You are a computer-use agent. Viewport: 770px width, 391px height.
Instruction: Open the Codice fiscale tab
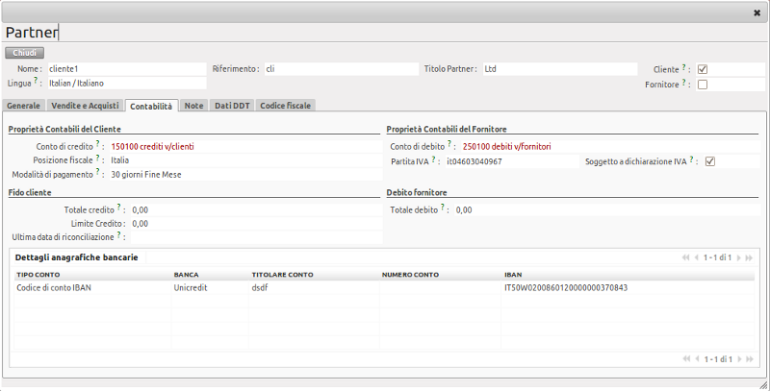tap(285, 105)
